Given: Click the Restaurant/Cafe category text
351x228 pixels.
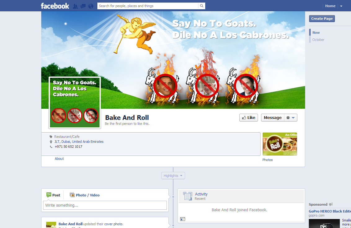Looking at the screenshot, I should coord(67,137).
